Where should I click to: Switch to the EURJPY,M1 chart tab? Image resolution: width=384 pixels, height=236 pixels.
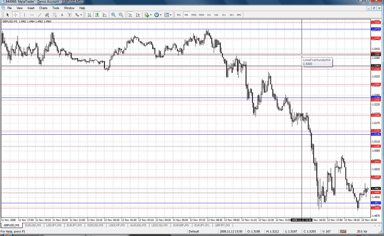click(202, 225)
